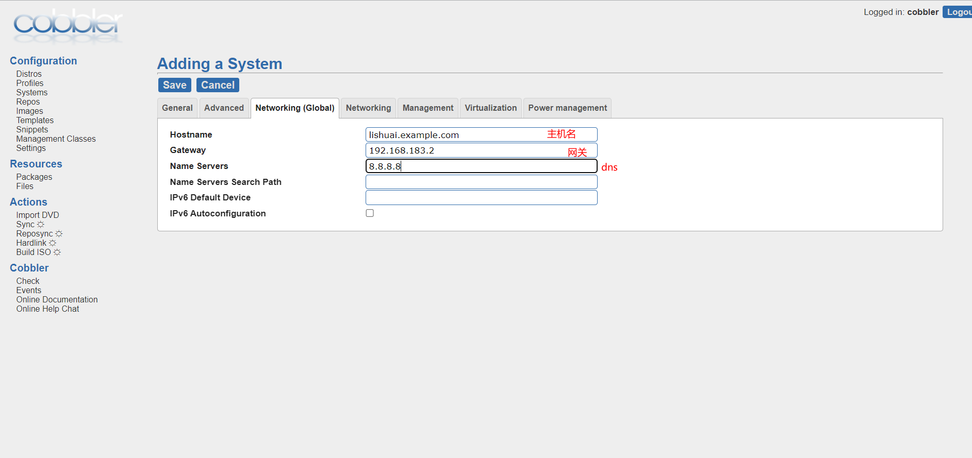Click the Cancel button
Image resolution: width=972 pixels, height=458 pixels.
218,85
